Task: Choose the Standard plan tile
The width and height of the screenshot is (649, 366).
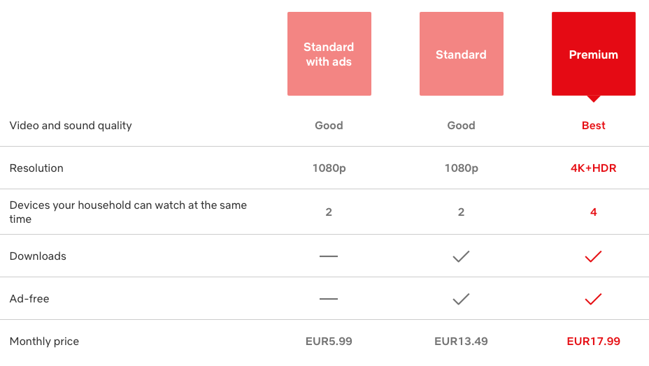Action: pyautogui.click(x=461, y=54)
